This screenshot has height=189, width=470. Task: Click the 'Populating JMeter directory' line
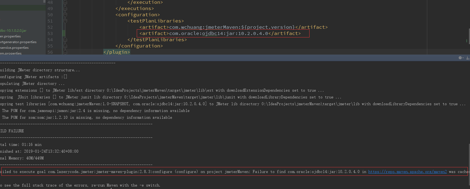pos(32,84)
